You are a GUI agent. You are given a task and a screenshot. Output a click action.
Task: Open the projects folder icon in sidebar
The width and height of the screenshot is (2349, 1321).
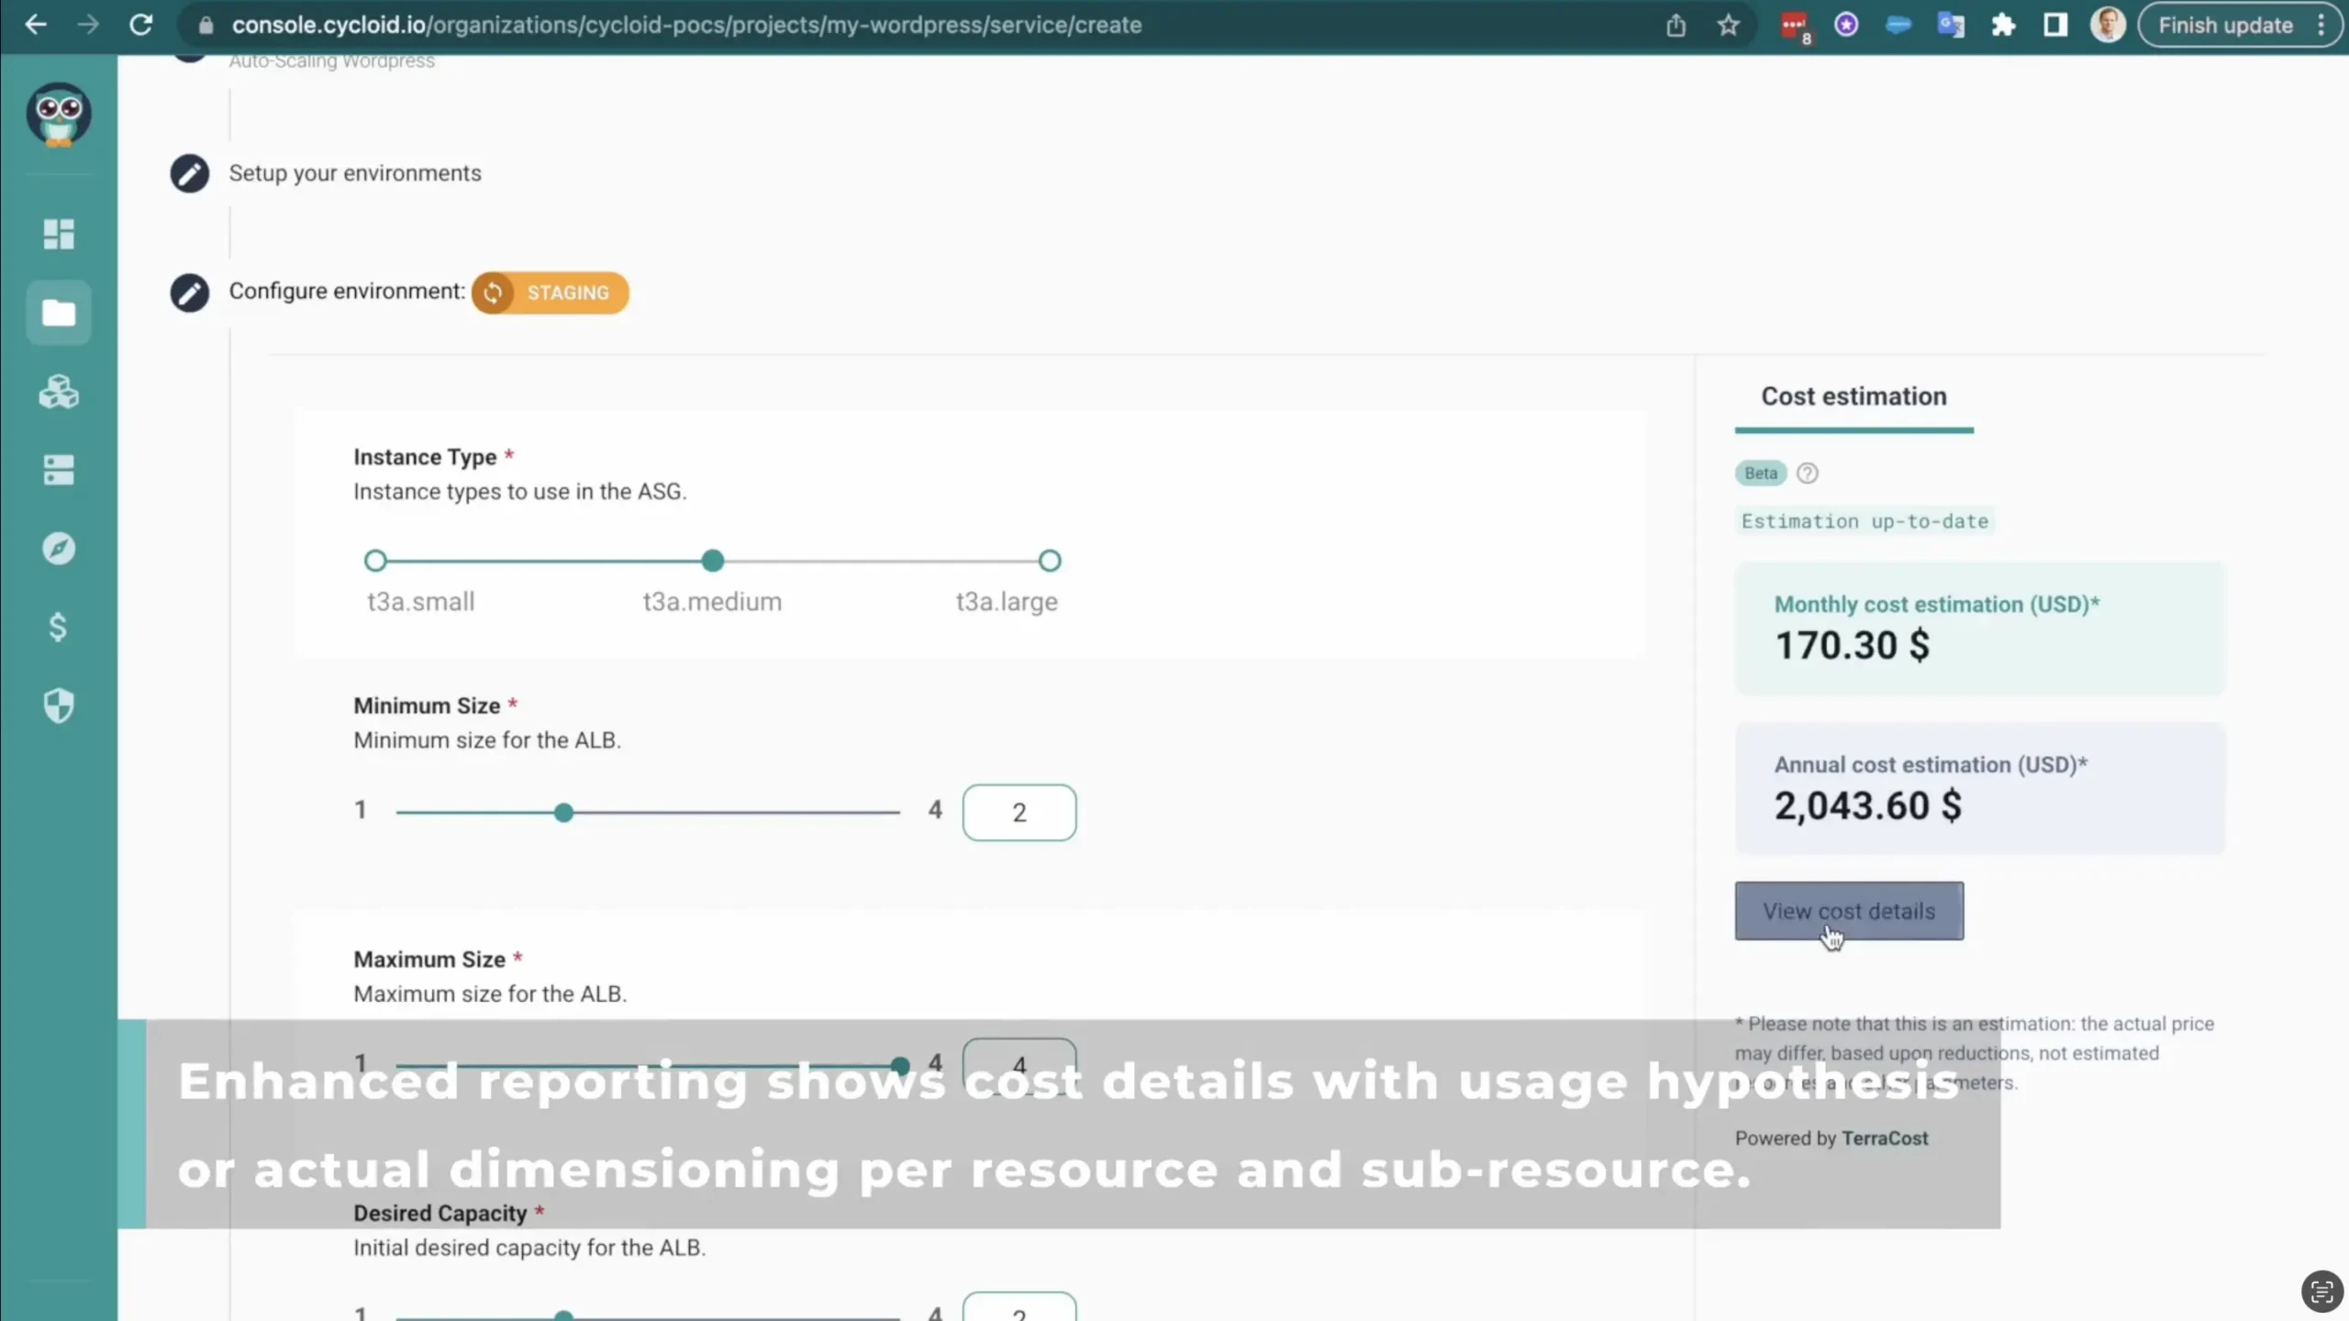point(59,313)
